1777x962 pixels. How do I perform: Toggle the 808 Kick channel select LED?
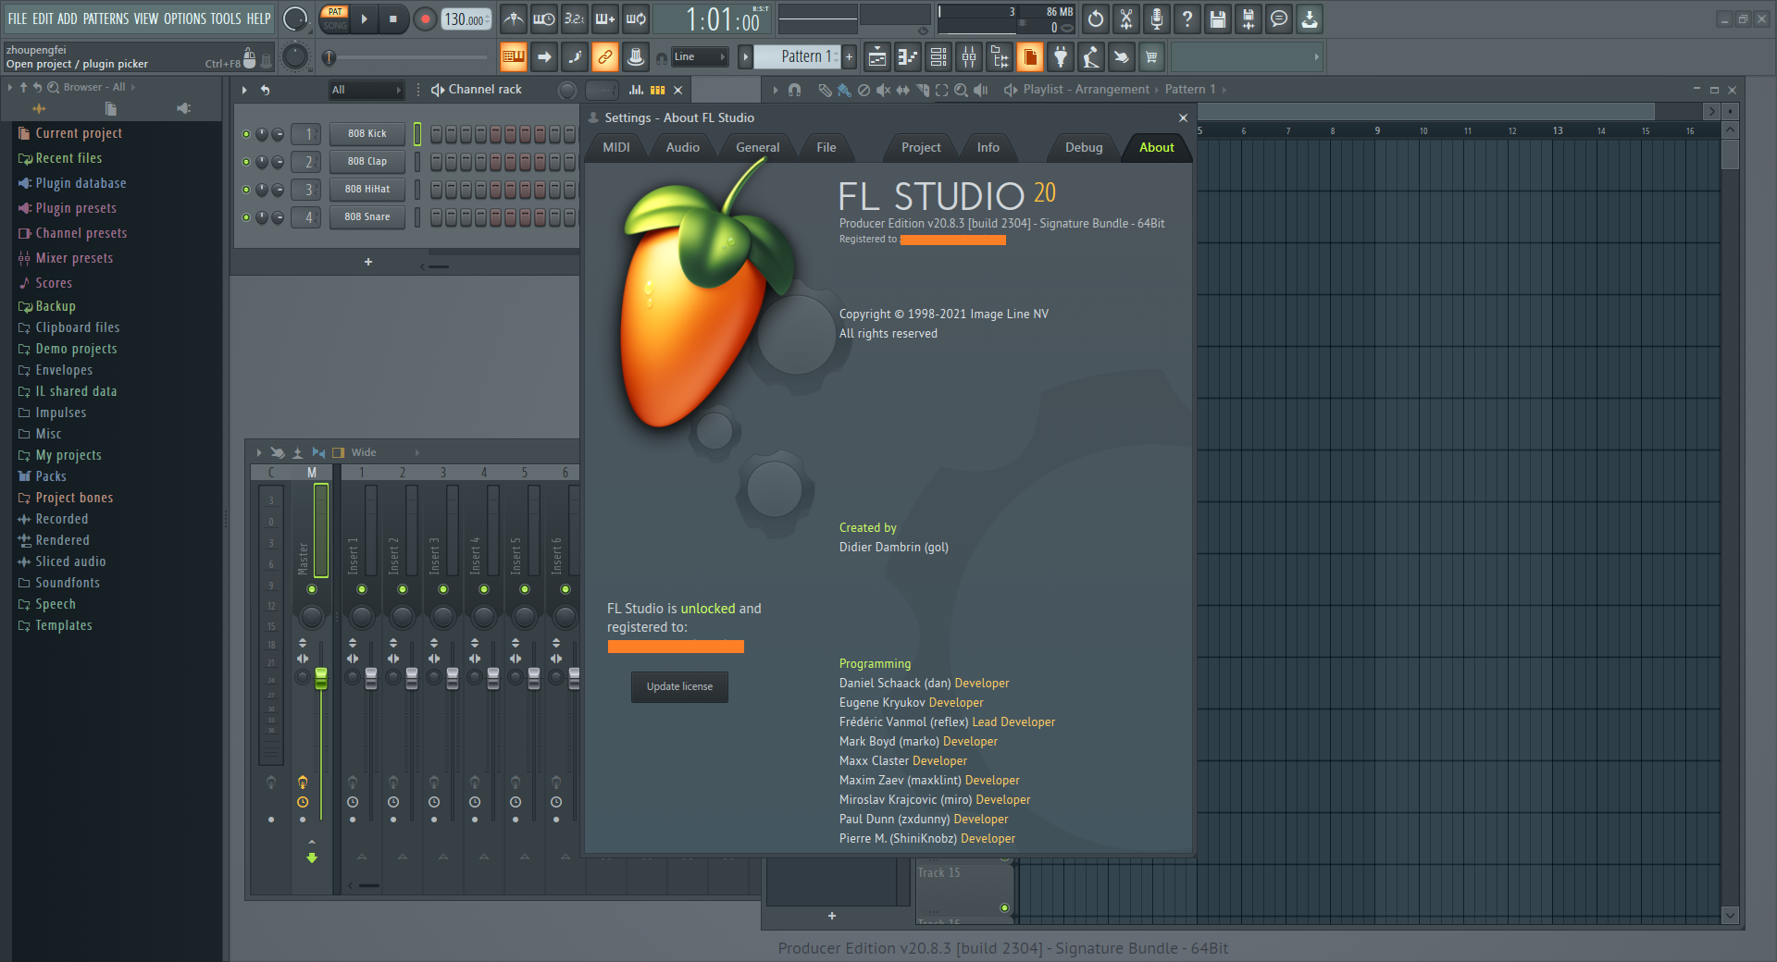click(x=417, y=134)
